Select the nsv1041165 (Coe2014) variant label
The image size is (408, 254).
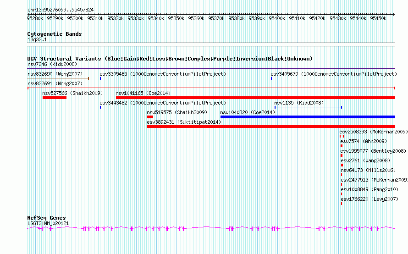pos(143,93)
